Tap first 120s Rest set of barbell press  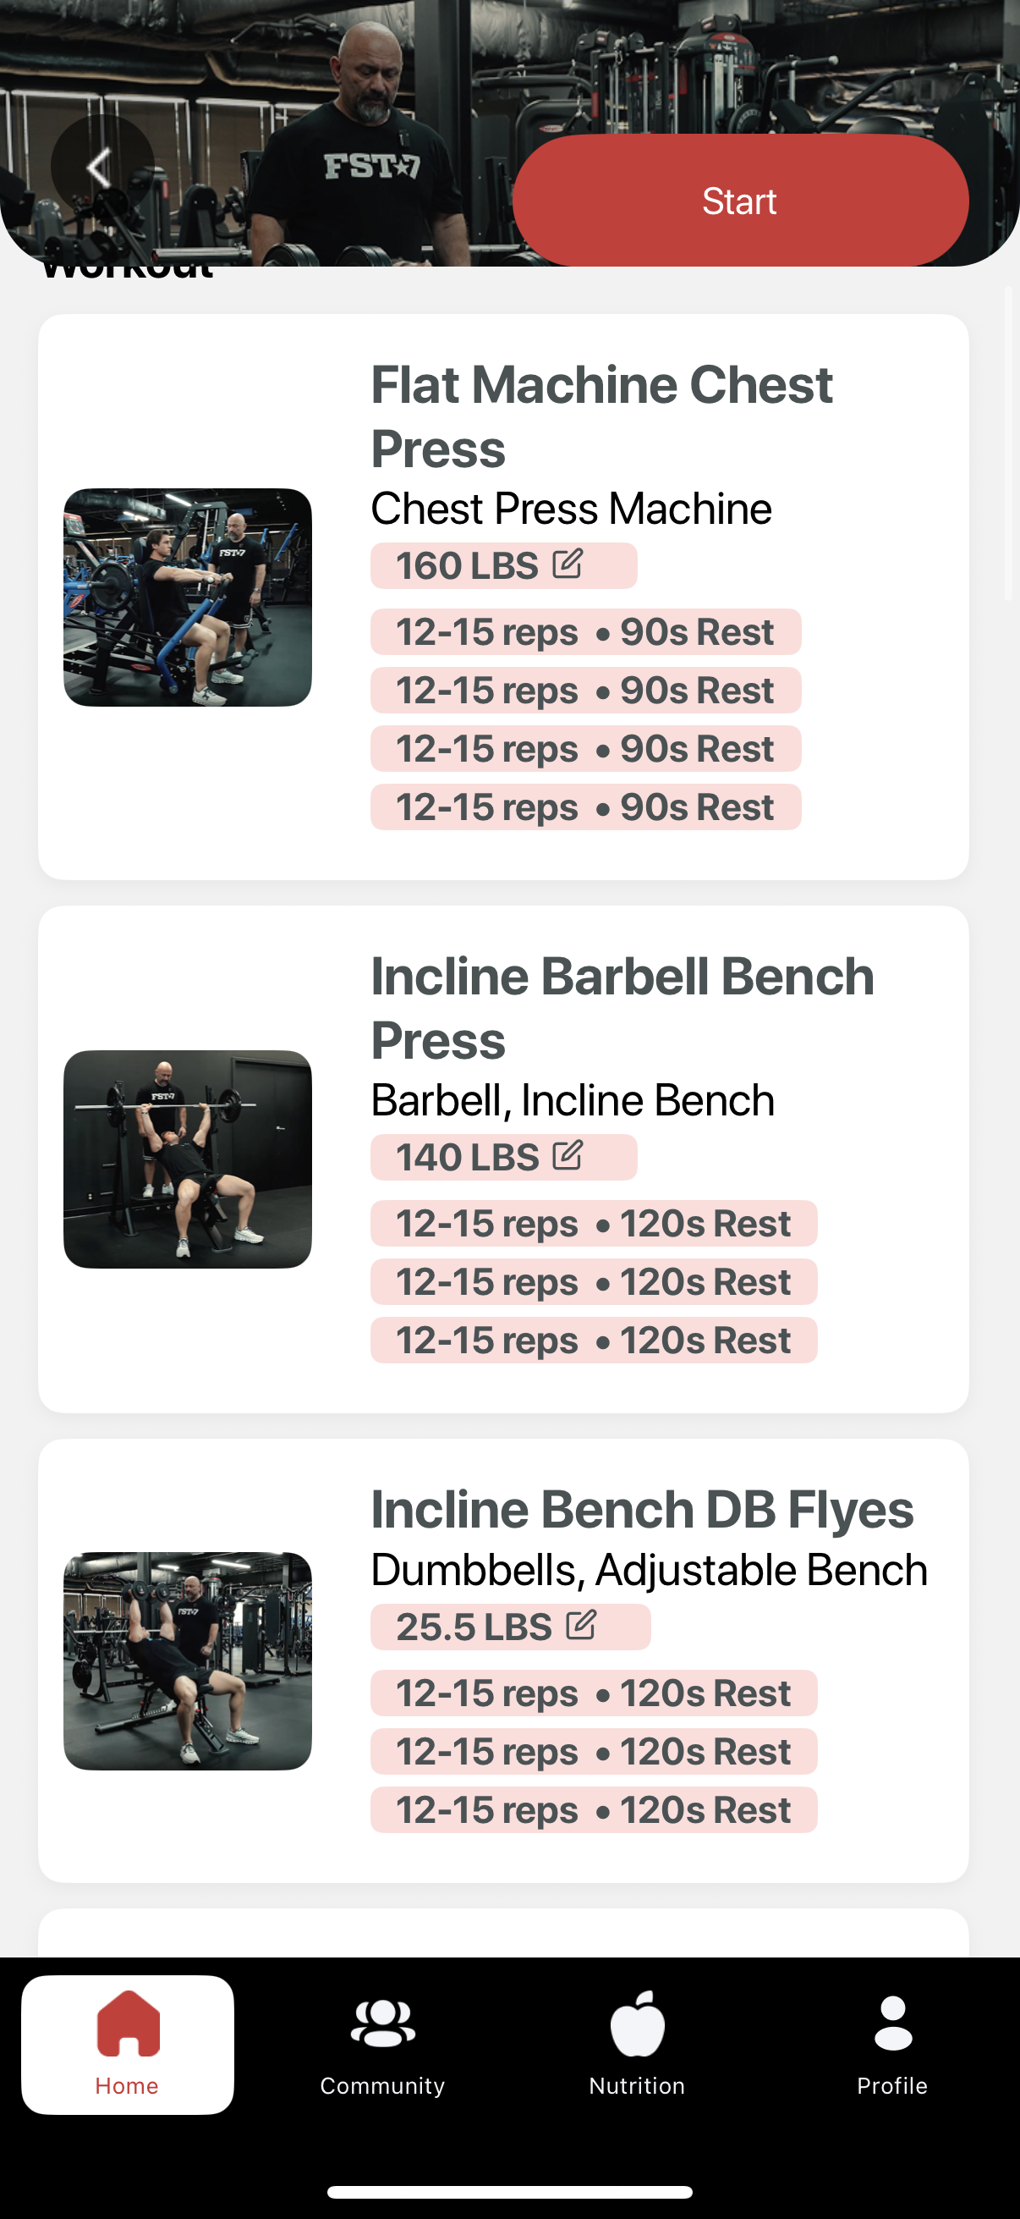(593, 1223)
